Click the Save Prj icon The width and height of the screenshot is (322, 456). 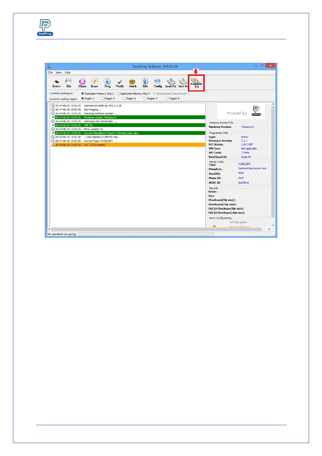coord(183,83)
